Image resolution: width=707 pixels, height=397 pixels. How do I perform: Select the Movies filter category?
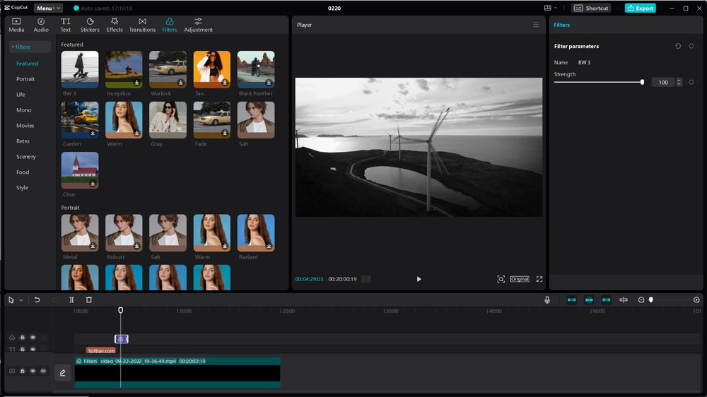click(25, 126)
